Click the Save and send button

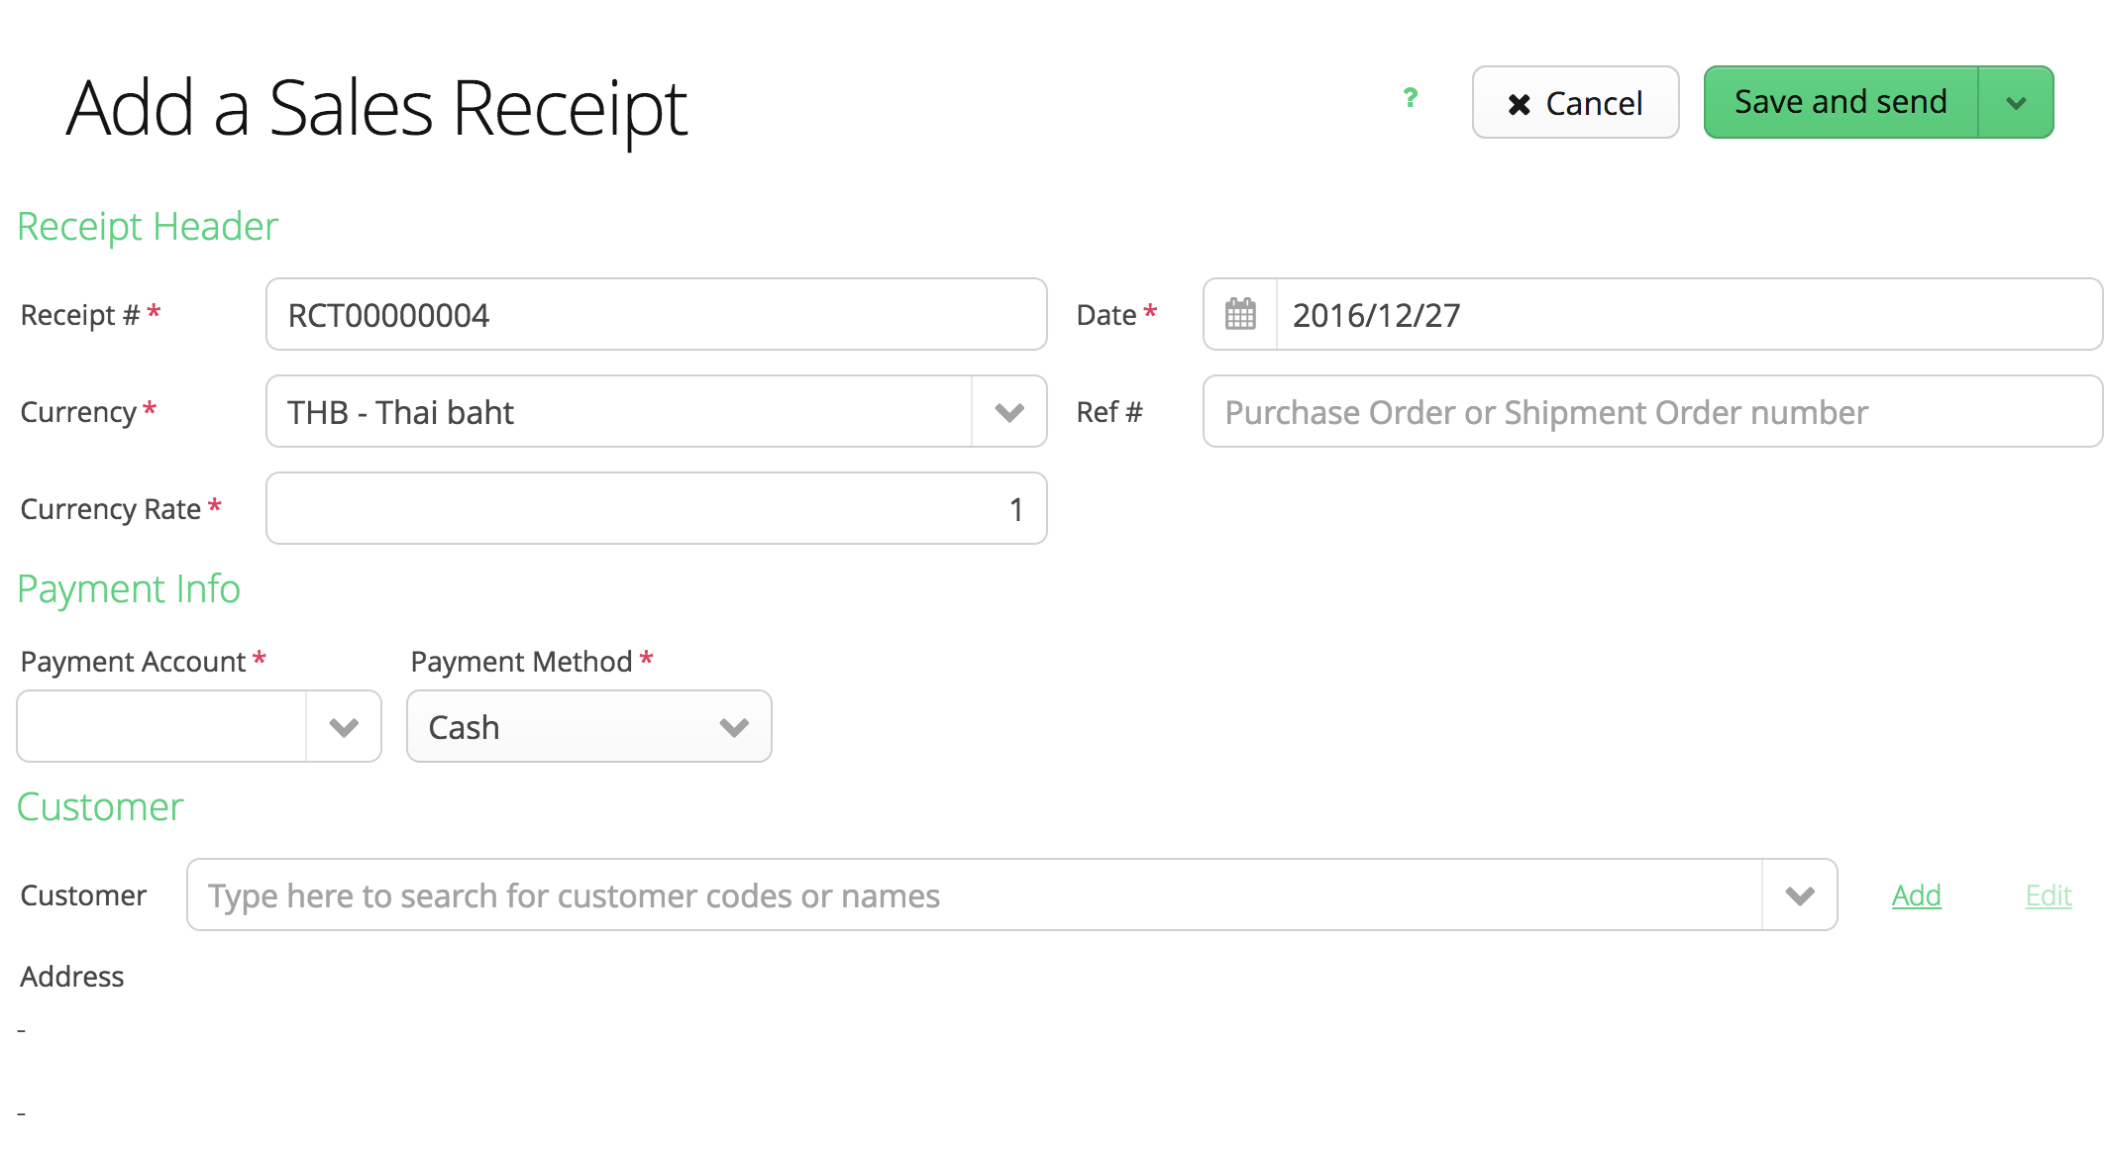tap(1841, 103)
